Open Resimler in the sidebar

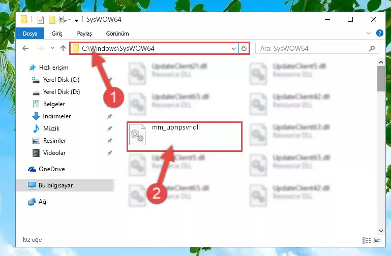[54, 141]
